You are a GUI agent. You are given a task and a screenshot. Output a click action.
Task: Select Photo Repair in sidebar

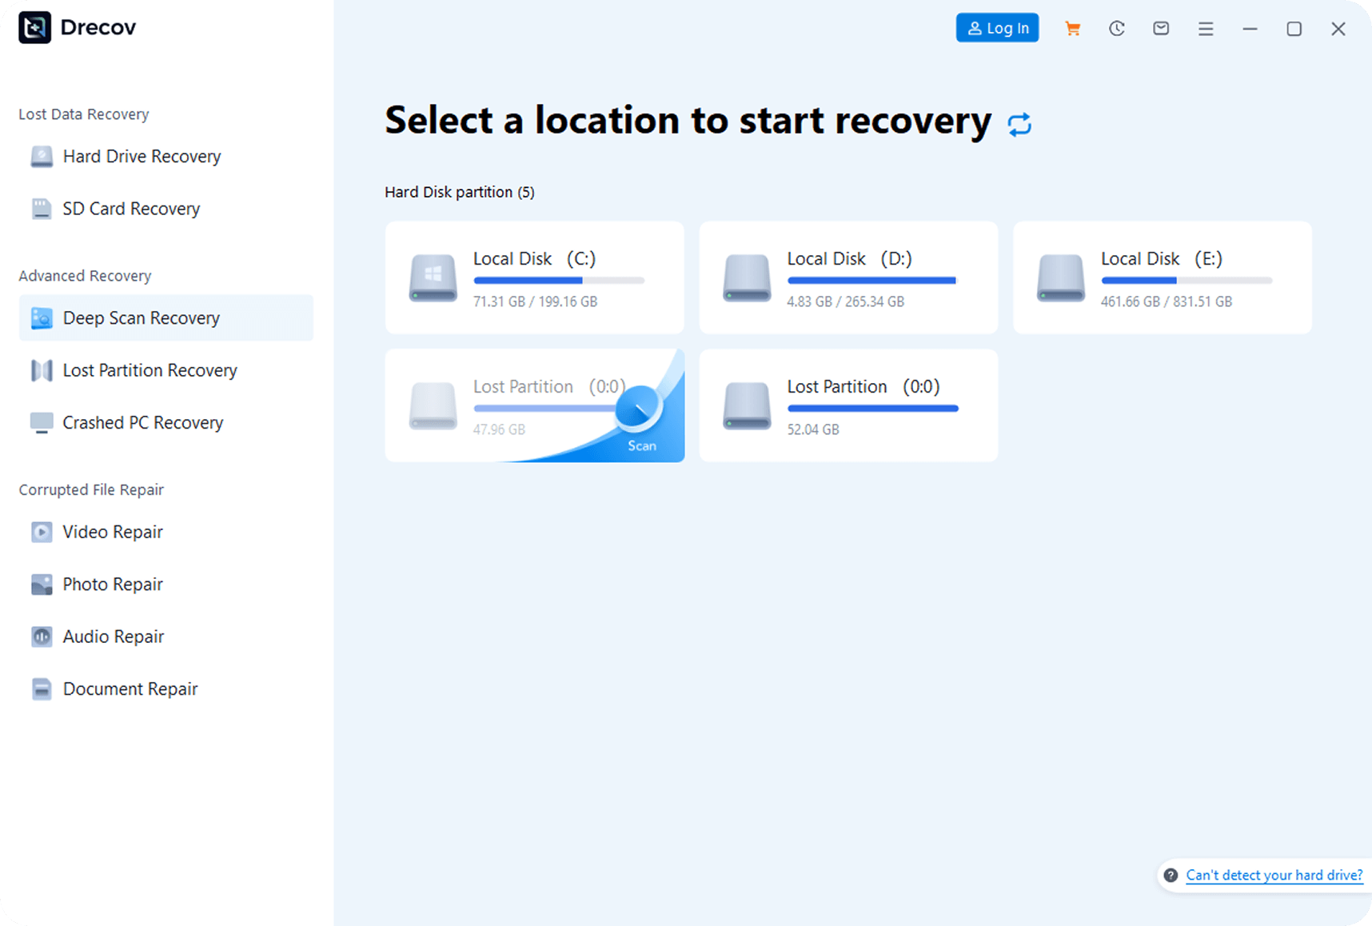click(113, 585)
